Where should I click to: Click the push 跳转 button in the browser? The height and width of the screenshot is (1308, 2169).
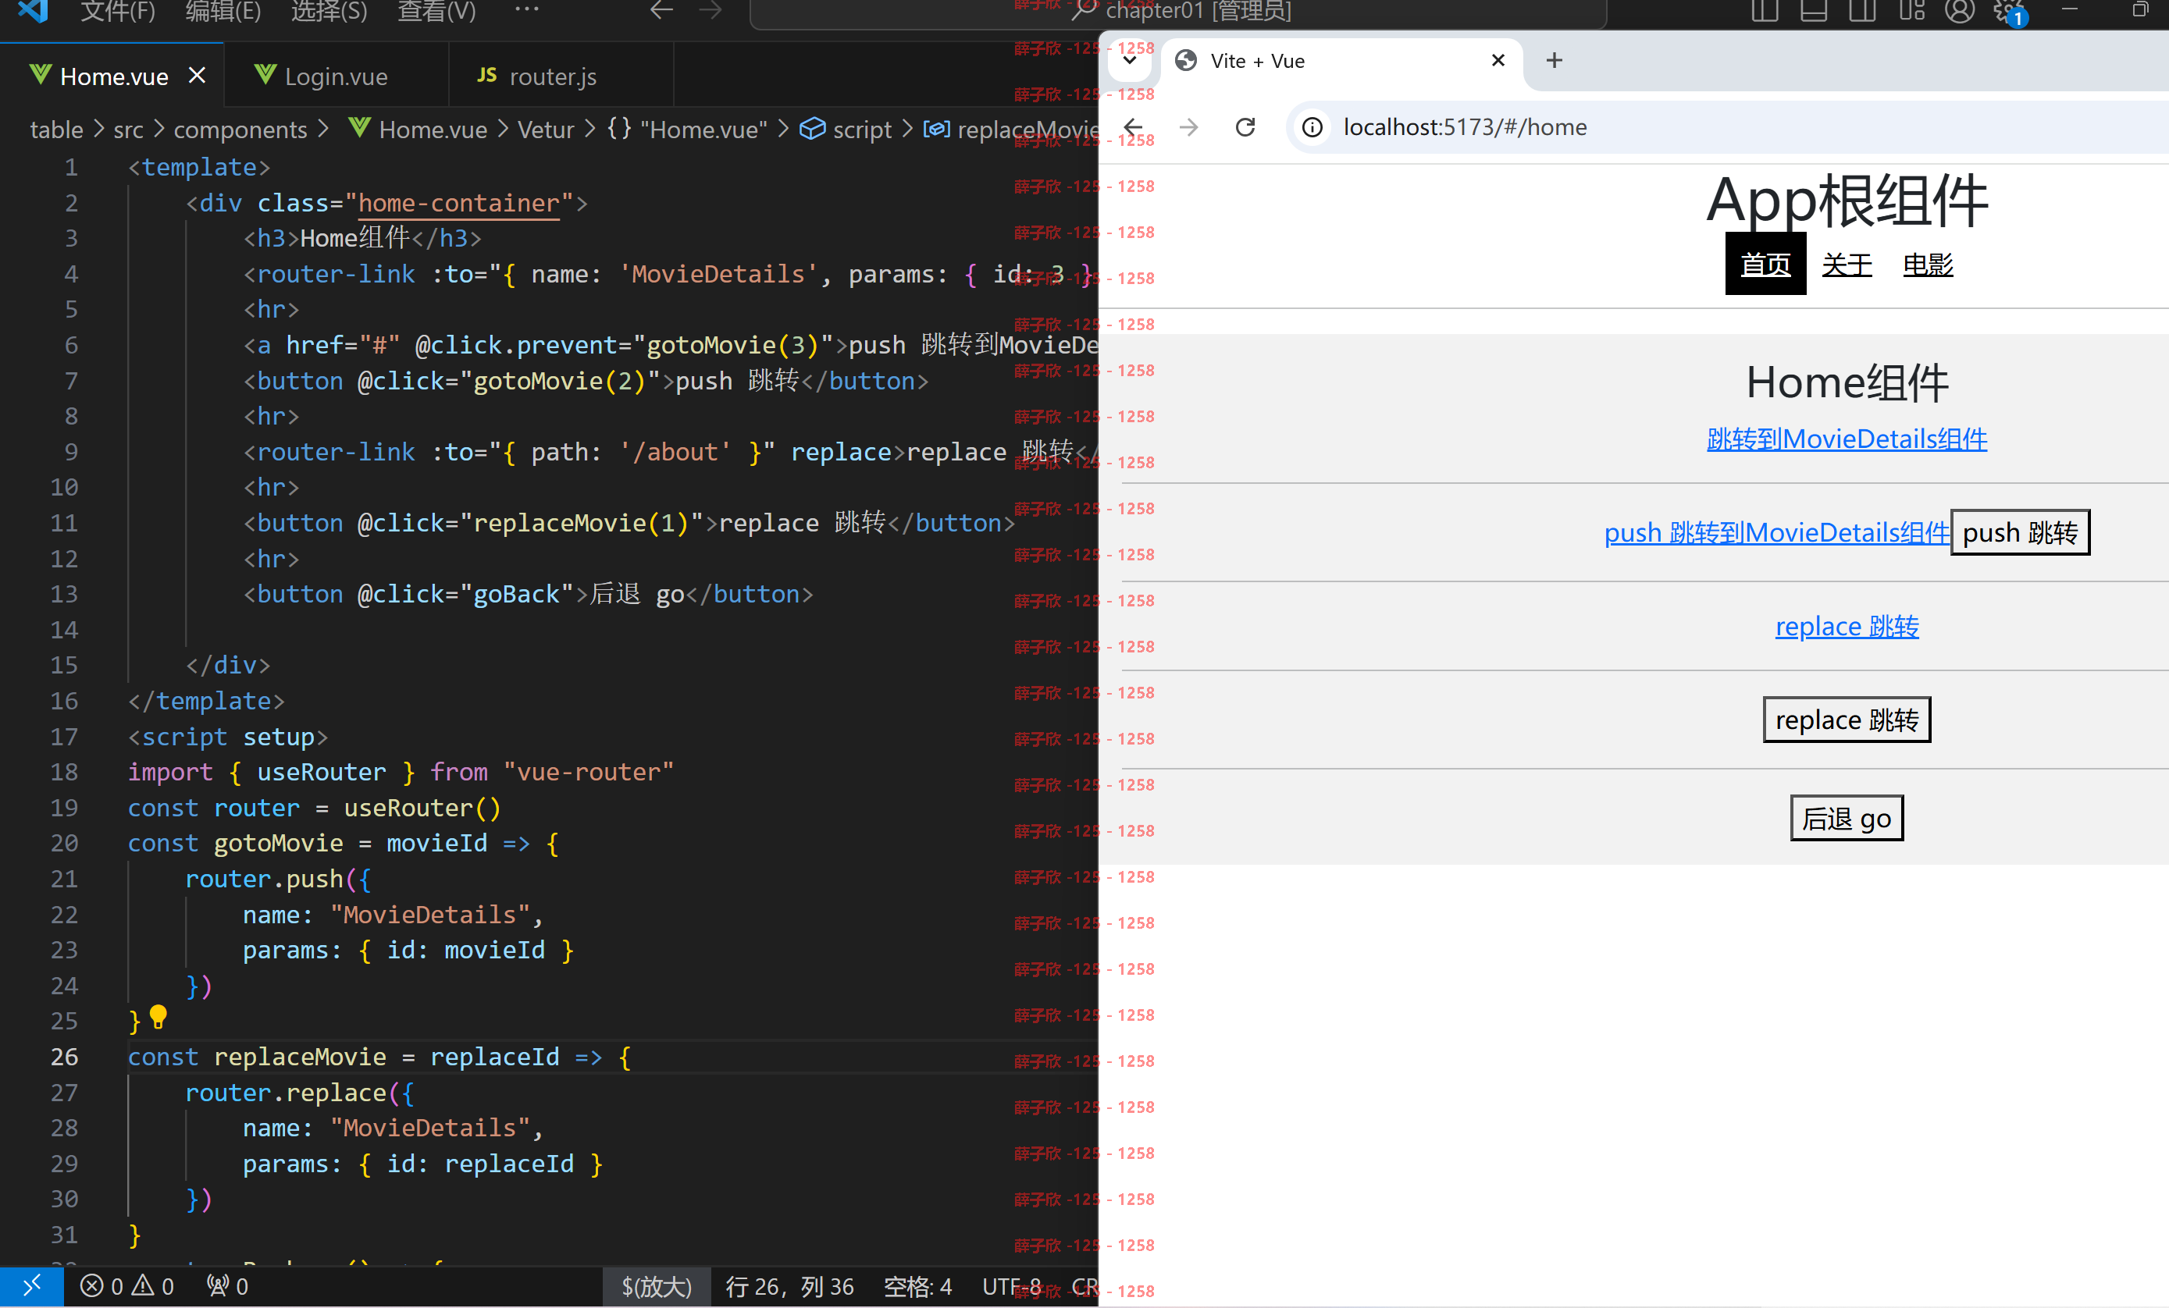(x=2020, y=532)
